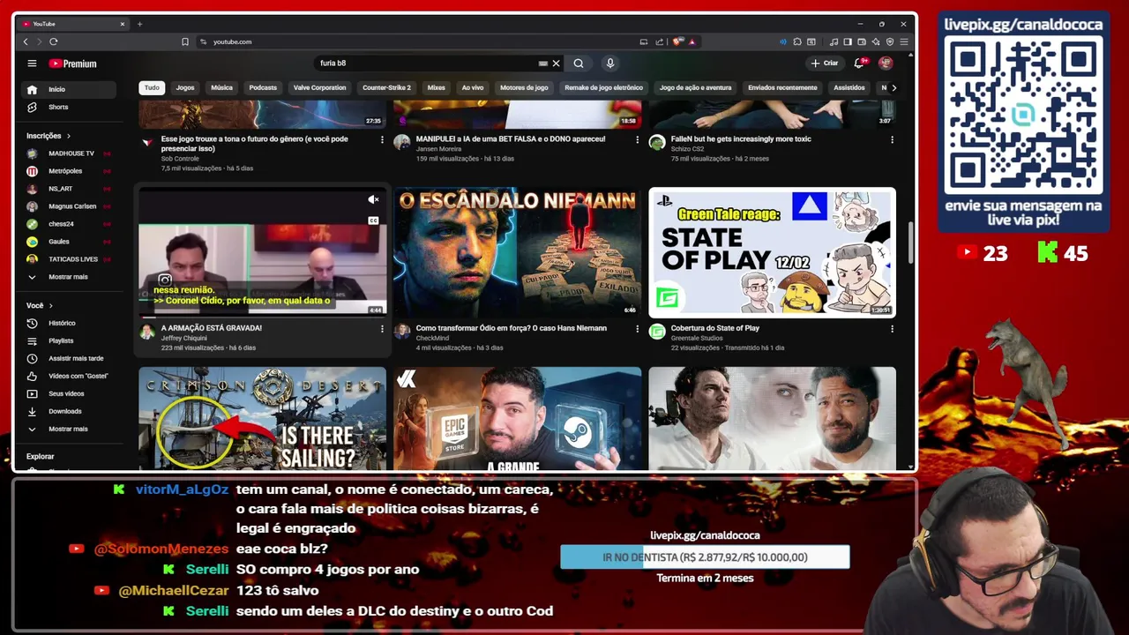Click the YouTube Premium logo
Screen dimensions: 1129x635
[72, 63]
